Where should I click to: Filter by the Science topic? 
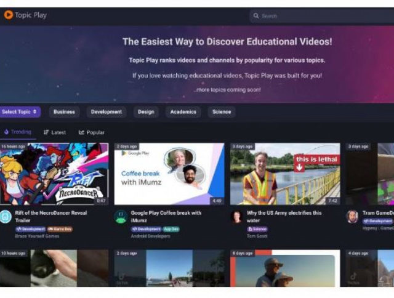tap(222, 112)
